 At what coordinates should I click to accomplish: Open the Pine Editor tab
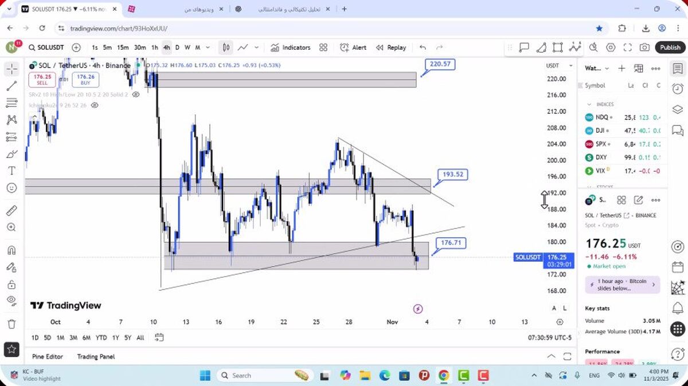coord(48,356)
